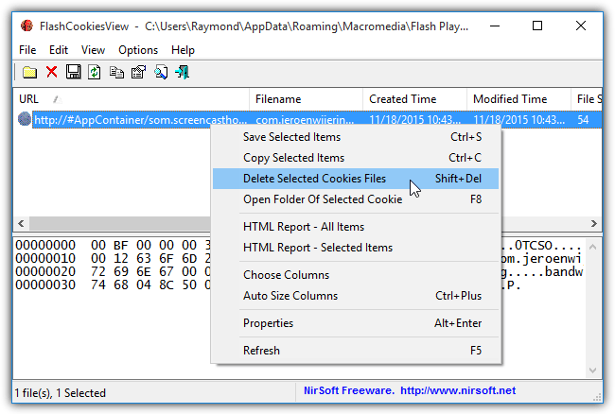Minimize the FlashCookiesView window
615x414 pixels.
point(495,26)
